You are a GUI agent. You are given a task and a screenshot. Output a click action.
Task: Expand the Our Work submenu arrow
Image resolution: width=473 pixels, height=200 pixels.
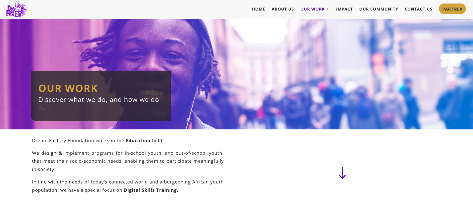click(x=327, y=9)
